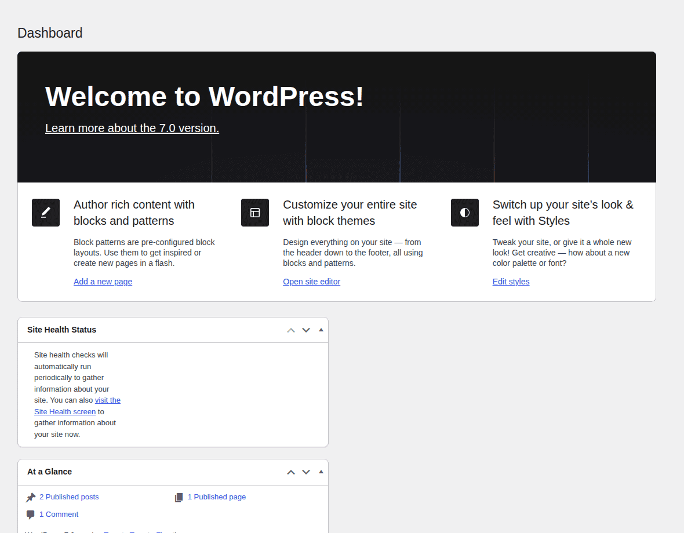Move Site Health Status panel down

pyautogui.click(x=306, y=330)
